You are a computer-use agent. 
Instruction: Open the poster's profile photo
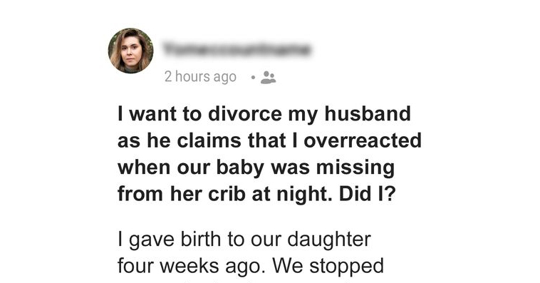130,51
